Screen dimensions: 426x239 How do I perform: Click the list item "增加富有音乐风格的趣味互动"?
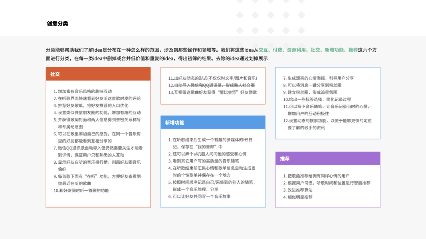83,91
